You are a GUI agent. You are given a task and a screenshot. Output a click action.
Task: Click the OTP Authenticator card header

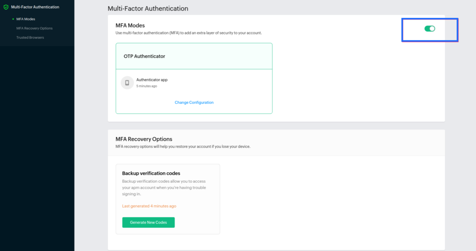tap(144, 56)
